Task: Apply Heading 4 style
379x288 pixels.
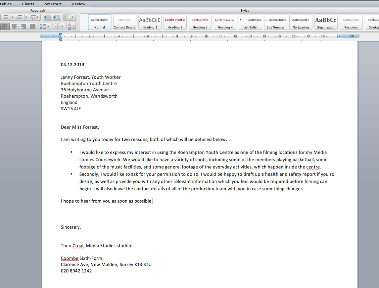Action: pos(225,22)
